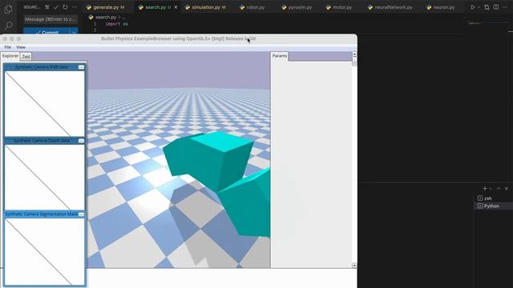Add a new terminal with the plus icon
The width and height of the screenshot is (513, 288).
(484, 189)
